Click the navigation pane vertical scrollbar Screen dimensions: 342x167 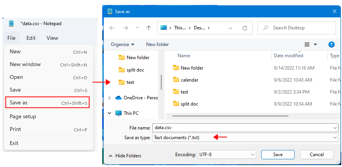(x=161, y=82)
